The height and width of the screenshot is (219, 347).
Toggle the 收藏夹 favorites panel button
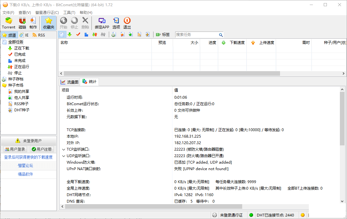(x=48, y=23)
